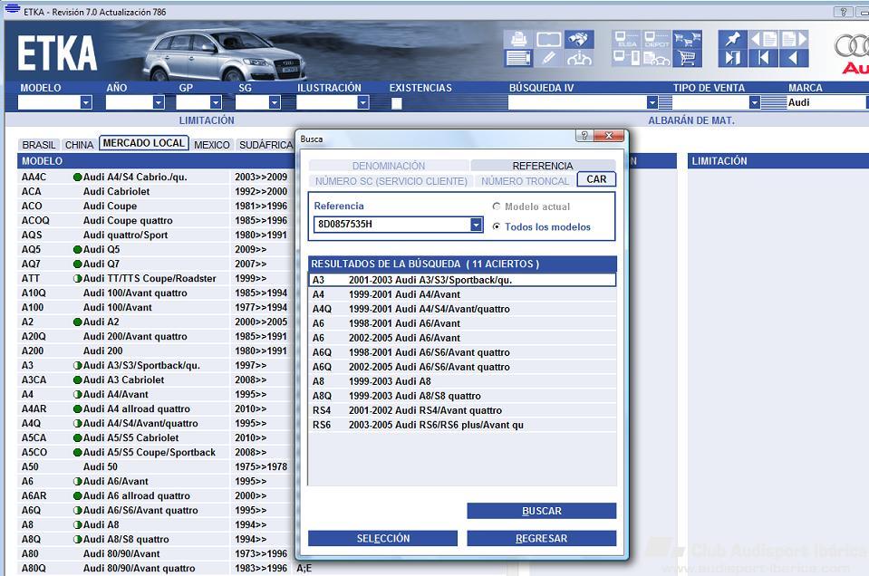Select Audi Q7 in model list
The image size is (869, 576).
(101, 264)
